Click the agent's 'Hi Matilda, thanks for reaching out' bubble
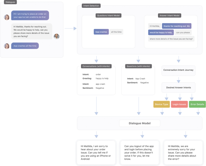This screenshot has height=166, width=206. click(x=32, y=32)
